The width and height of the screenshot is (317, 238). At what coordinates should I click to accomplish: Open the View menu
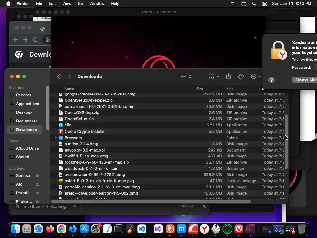[67, 4]
